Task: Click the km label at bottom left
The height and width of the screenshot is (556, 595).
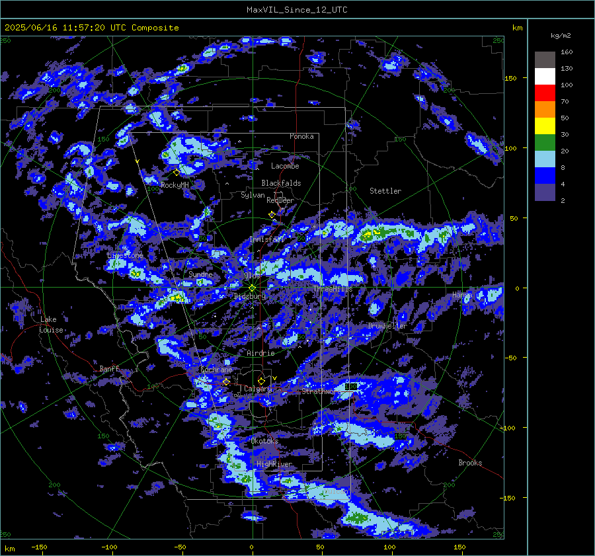Action: [9, 549]
